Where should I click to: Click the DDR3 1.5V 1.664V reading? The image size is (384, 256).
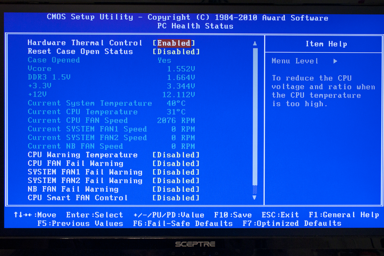point(181,77)
